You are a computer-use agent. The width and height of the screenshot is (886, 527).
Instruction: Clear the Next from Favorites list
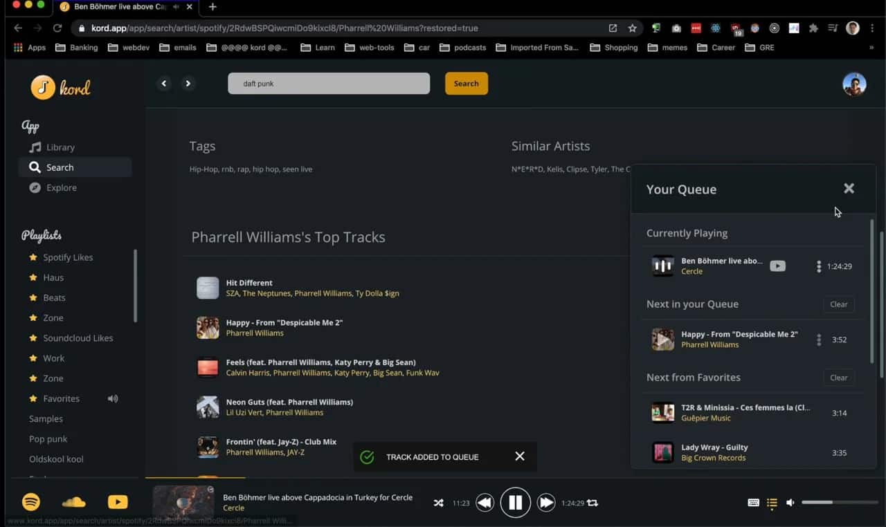838,378
